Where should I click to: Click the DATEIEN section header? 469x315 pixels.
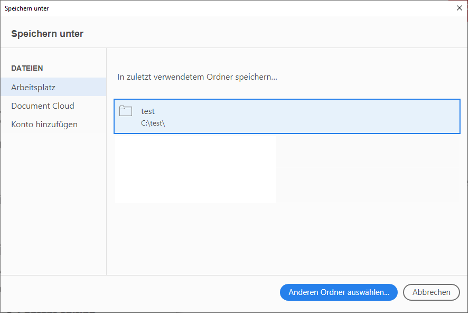pos(27,68)
